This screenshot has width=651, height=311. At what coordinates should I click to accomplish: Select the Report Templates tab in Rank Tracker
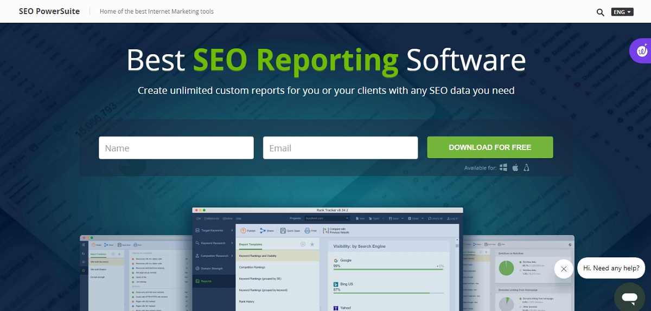tap(251, 244)
